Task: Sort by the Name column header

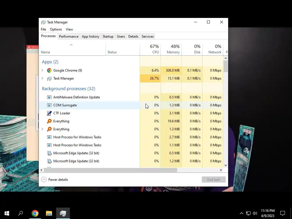Action: pyautogui.click(x=72, y=49)
